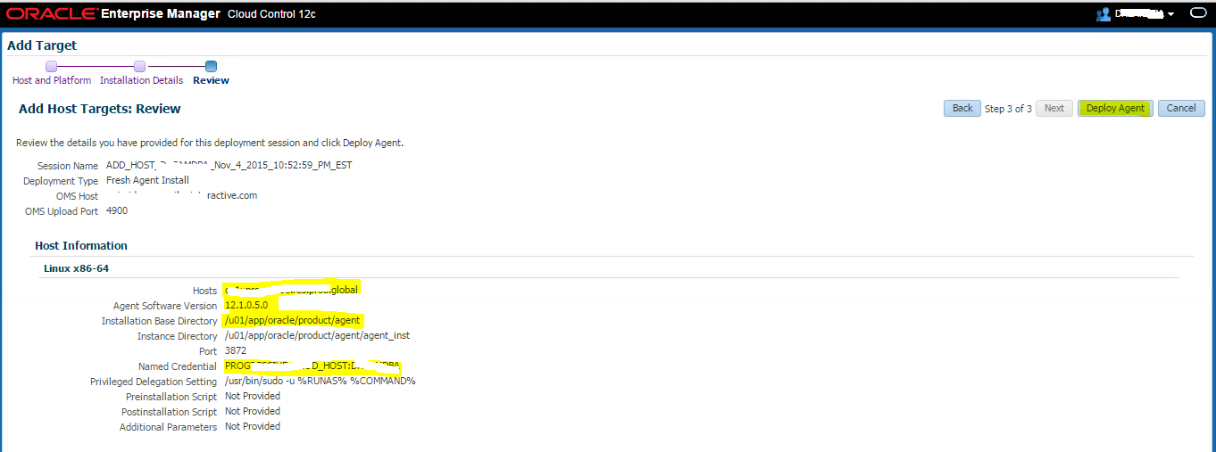Click Agent Software Version 12.1.0.5.0
Image resolution: width=1216 pixels, height=452 pixels.
click(x=246, y=305)
